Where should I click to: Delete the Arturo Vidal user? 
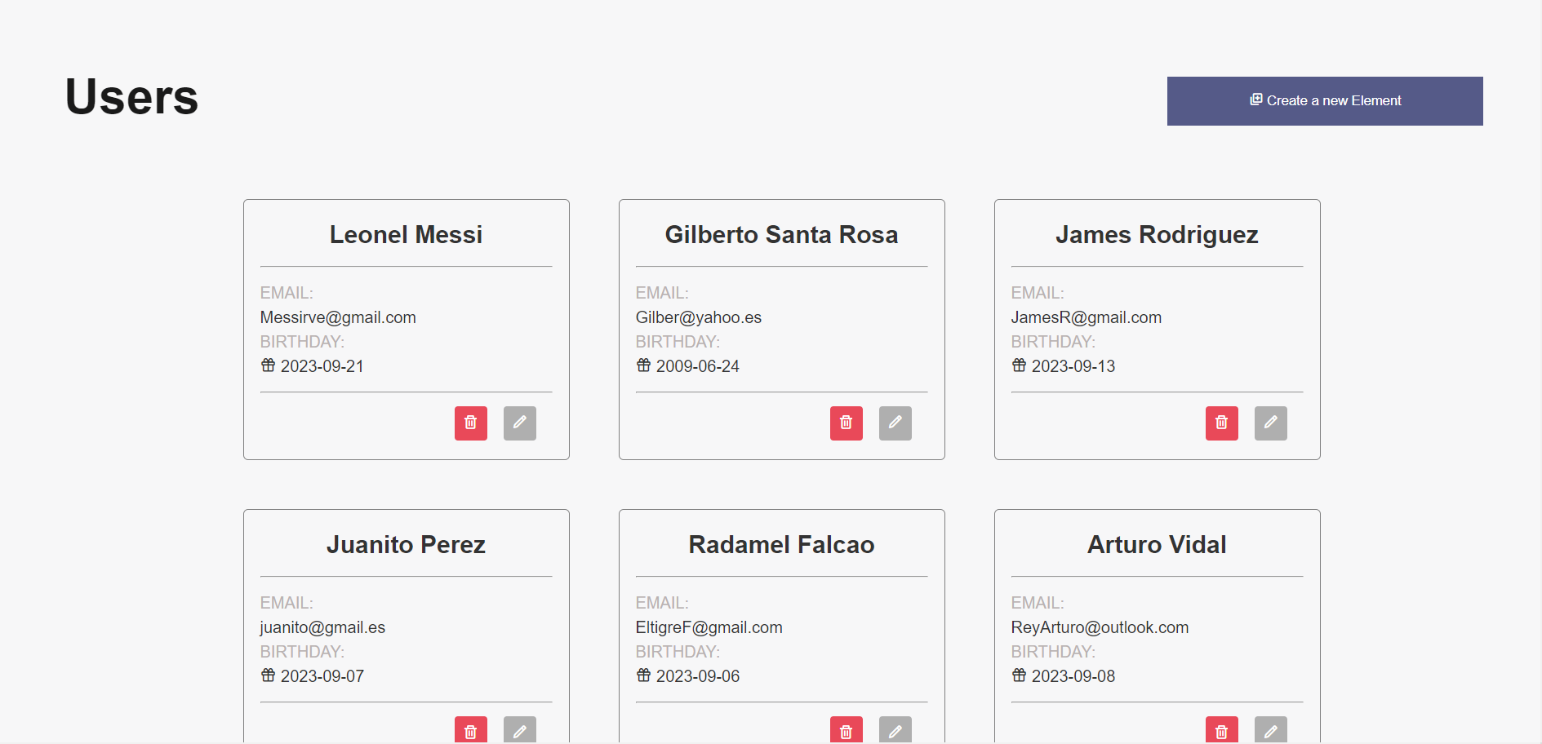coord(1221,730)
